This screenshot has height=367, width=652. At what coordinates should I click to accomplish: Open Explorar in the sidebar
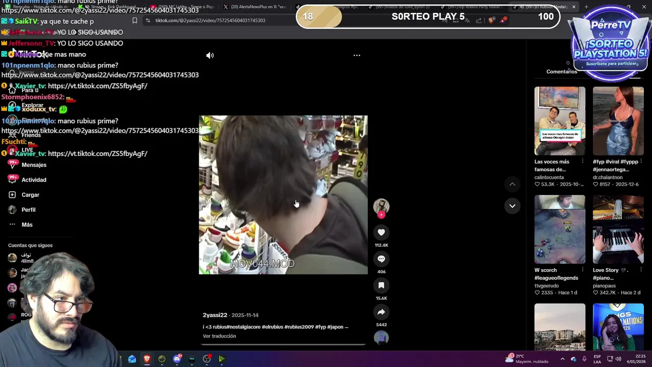[25, 105]
